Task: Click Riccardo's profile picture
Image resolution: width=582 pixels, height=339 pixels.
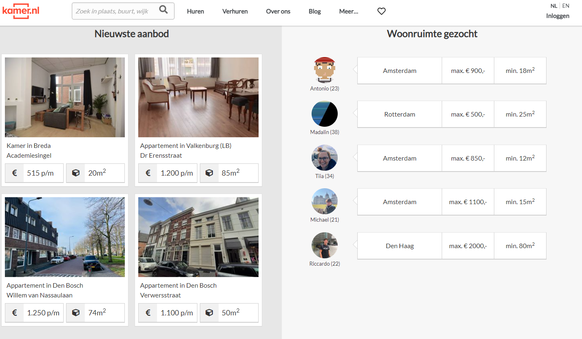Action: (324, 245)
